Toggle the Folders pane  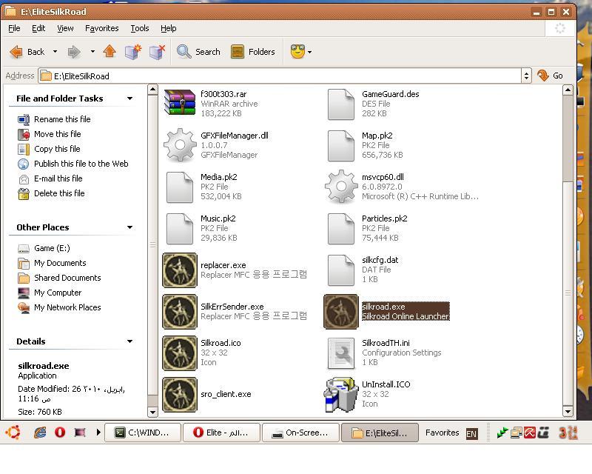tap(252, 52)
